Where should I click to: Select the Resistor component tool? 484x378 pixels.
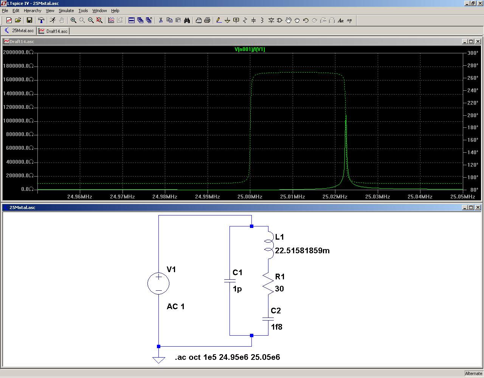(245, 20)
